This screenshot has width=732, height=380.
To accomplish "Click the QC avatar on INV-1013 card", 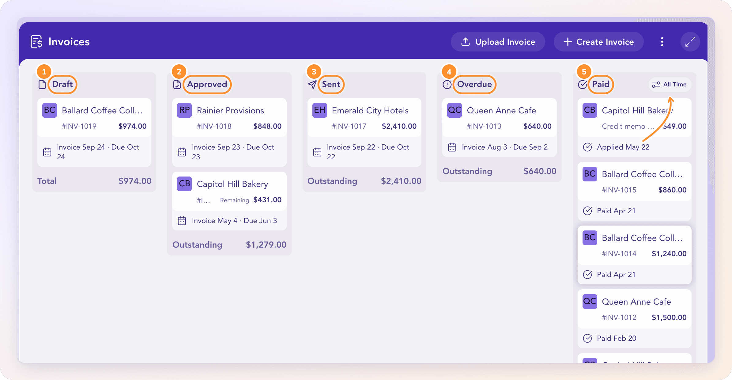I will [x=455, y=110].
